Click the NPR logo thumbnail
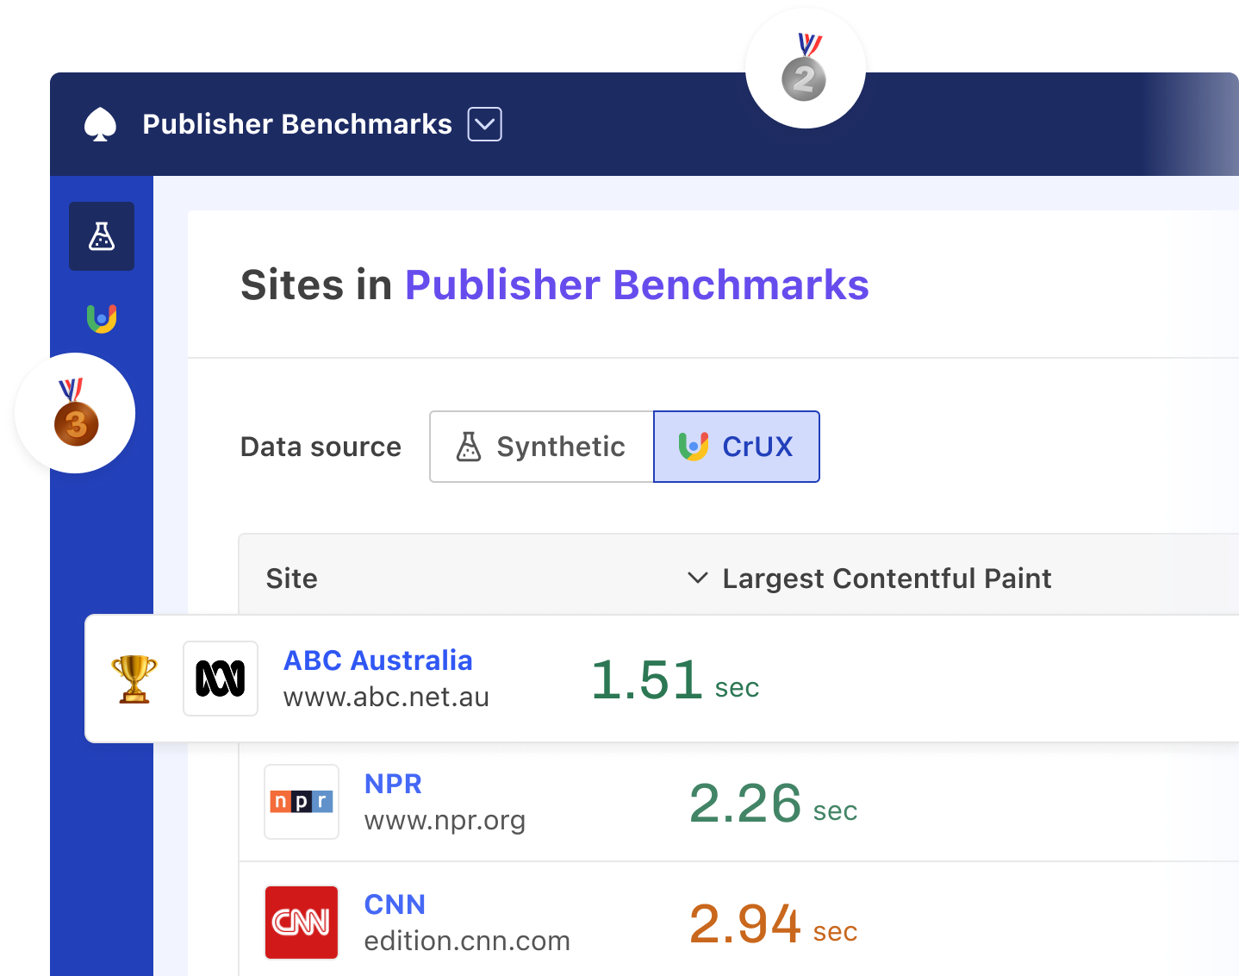 (302, 802)
